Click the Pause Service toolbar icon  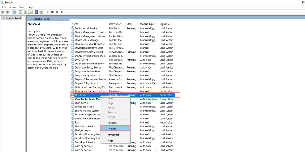click(57, 12)
